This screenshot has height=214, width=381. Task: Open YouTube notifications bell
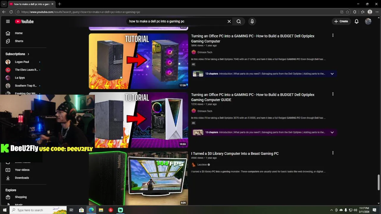(x=357, y=21)
